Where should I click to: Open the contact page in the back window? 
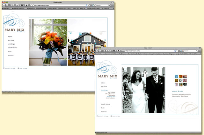click(11, 55)
